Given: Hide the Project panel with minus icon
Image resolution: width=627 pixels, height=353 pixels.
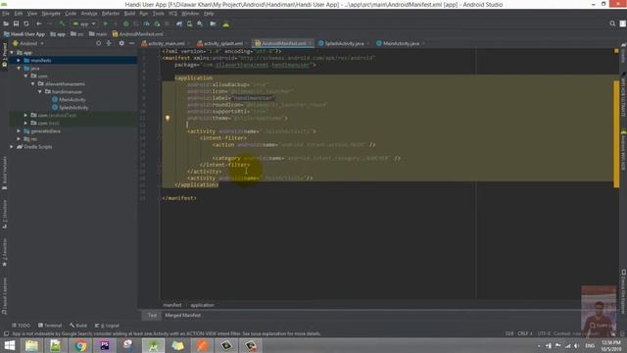Looking at the screenshot, I should click(131, 43).
